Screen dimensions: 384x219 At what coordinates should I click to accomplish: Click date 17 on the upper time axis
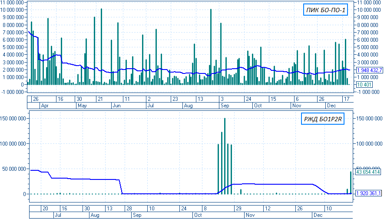pyautogui.click(x=346, y=99)
